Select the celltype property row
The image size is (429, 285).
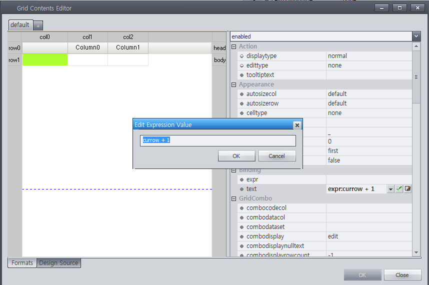(x=325, y=113)
